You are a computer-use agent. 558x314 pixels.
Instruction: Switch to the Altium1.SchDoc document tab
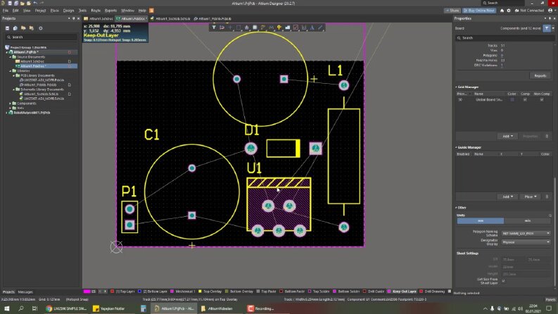tap(99, 18)
